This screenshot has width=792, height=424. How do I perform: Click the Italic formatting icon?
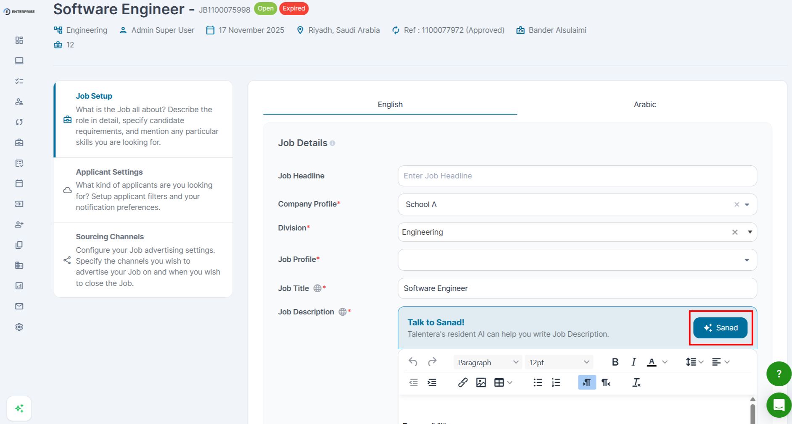coord(634,362)
